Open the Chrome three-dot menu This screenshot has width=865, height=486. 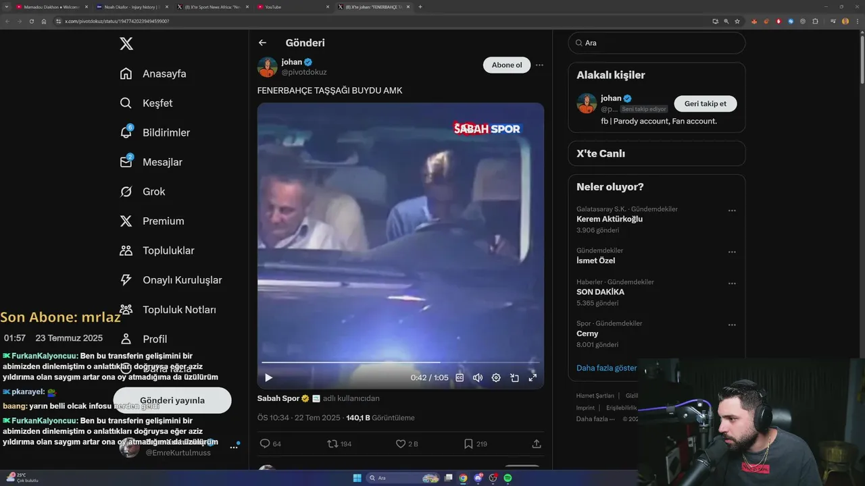(x=856, y=21)
